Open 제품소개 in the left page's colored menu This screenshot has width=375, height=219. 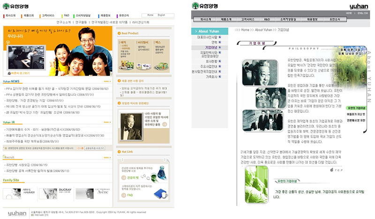coord(29,15)
